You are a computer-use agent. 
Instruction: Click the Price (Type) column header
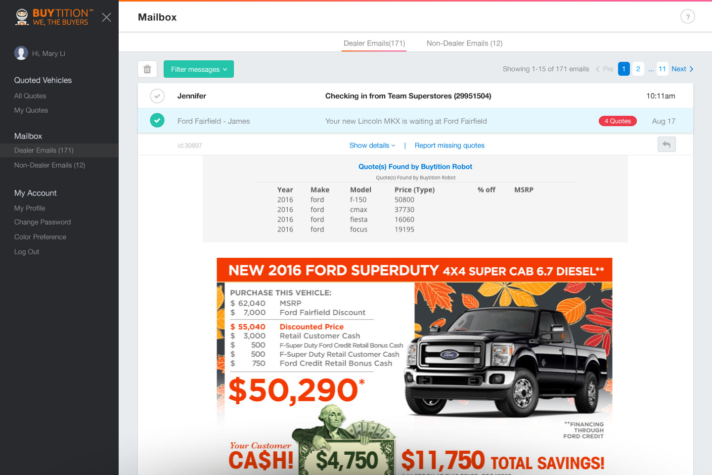coord(414,190)
